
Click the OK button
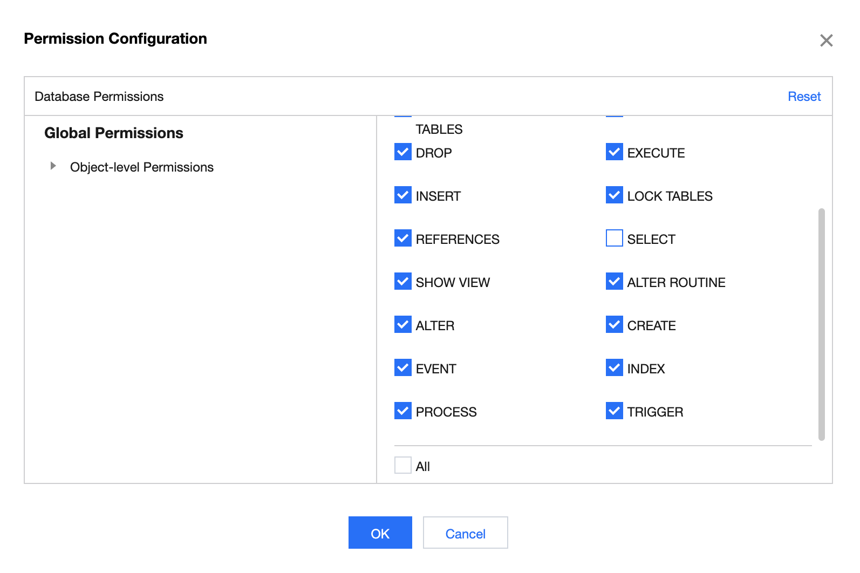coord(380,533)
